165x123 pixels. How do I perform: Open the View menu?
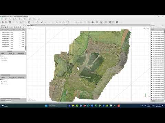(10, 19)
